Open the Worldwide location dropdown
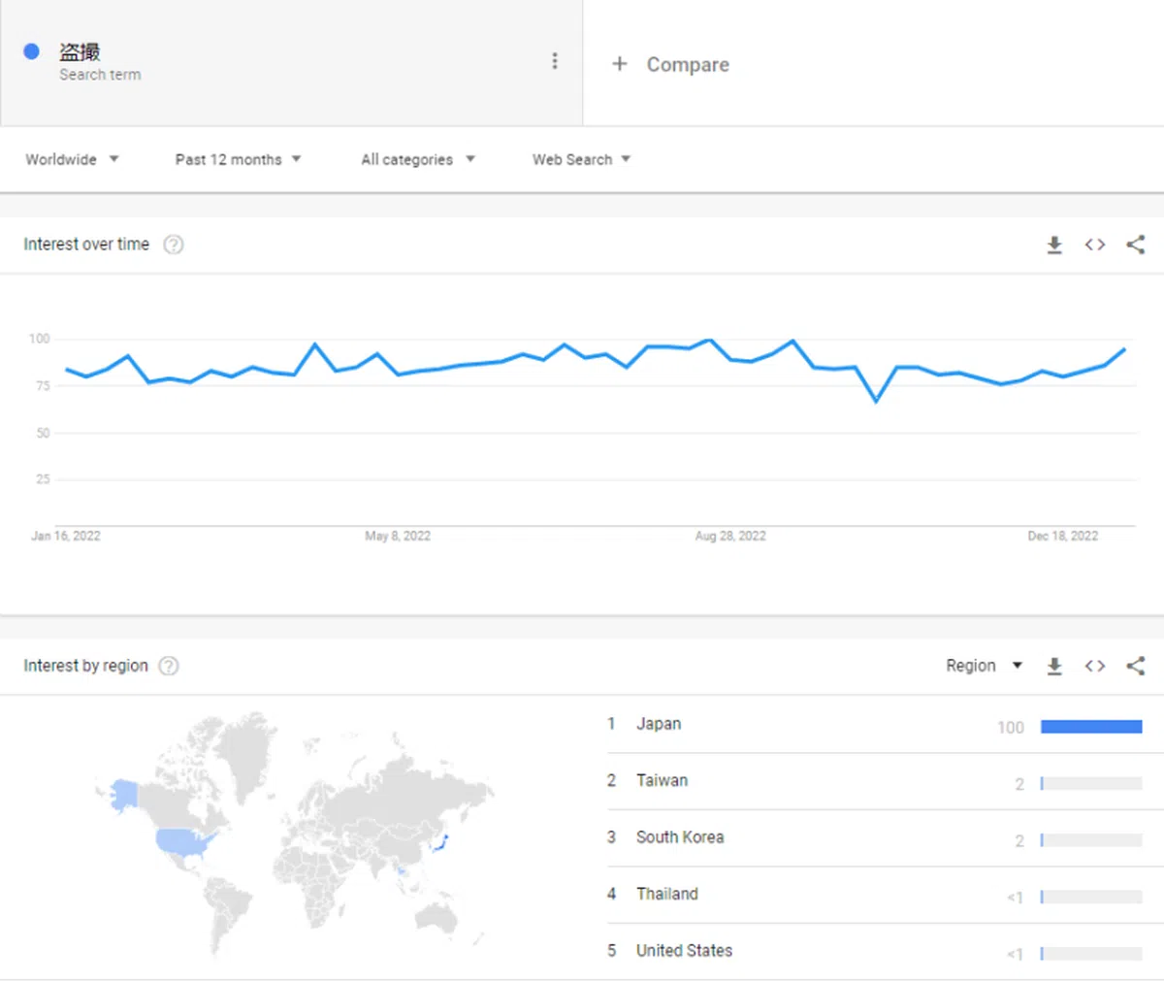The width and height of the screenshot is (1164, 982). [72, 159]
